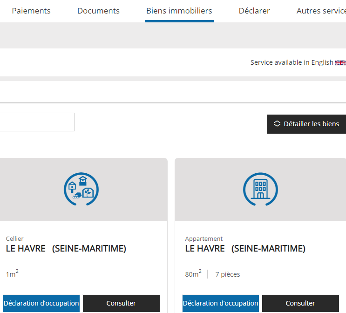The width and height of the screenshot is (346, 313).
Task: Focus the property search input field
Action: [x=36, y=122]
